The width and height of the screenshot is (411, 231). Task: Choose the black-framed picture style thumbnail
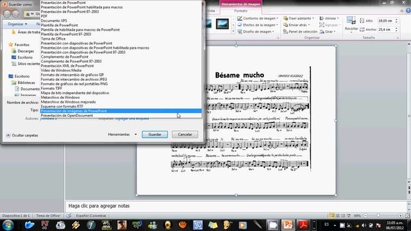[x=222, y=24]
